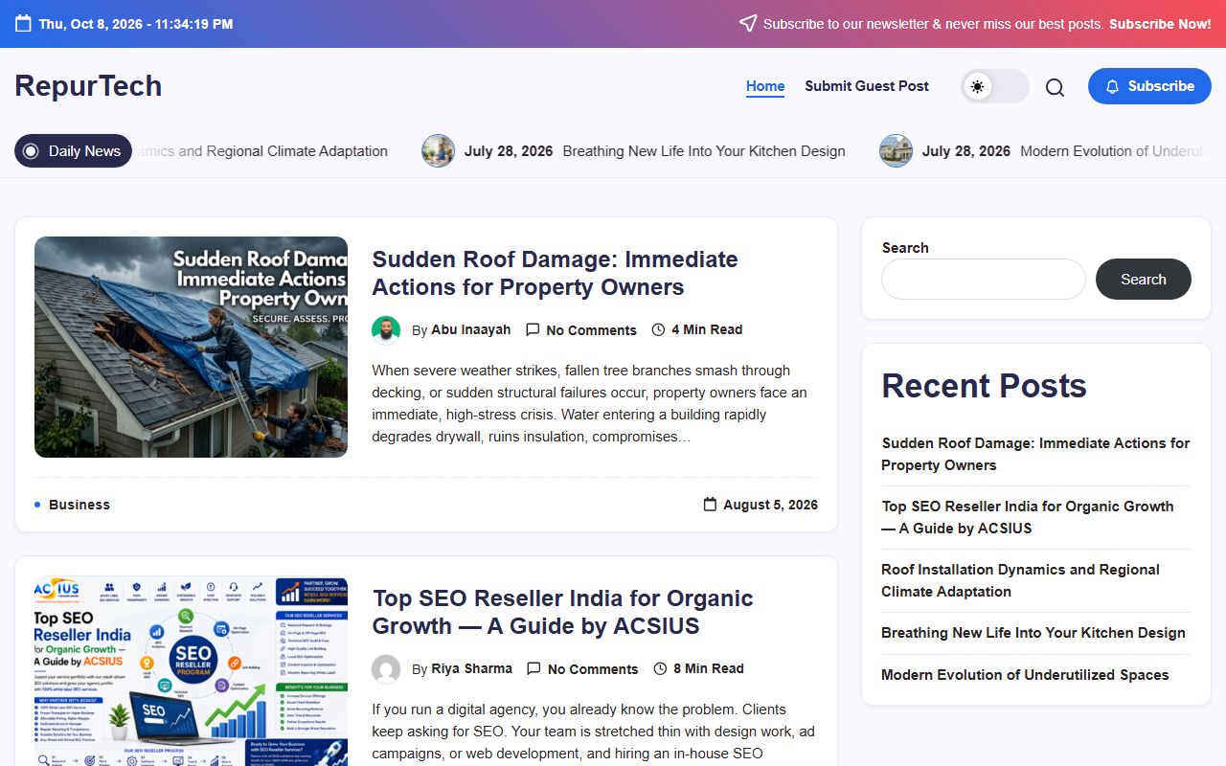Open the Underutilized Spaces ticker house thumbnail
The height and width of the screenshot is (766, 1226).
tap(897, 150)
